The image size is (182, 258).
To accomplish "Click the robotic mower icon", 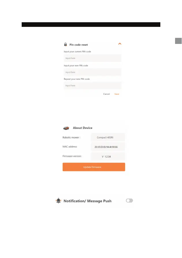I will pos(66,128).
